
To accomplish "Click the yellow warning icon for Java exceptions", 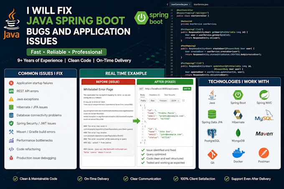I will click(x=11, y=99).
